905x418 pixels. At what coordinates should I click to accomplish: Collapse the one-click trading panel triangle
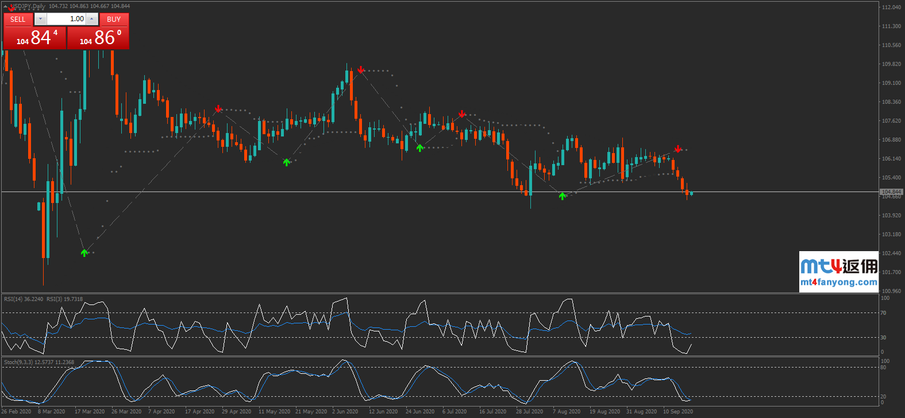click(5, 6)
